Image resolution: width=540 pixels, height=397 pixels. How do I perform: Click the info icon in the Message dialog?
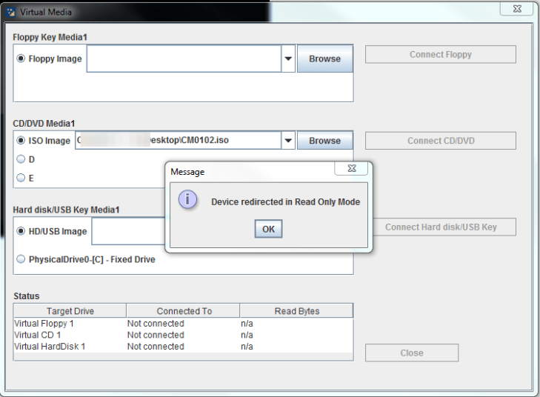tap(188, 201)
